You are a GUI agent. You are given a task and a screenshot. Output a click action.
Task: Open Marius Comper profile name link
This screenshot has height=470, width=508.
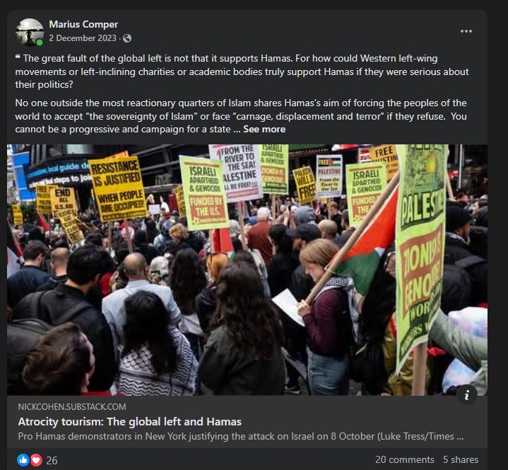83,24
